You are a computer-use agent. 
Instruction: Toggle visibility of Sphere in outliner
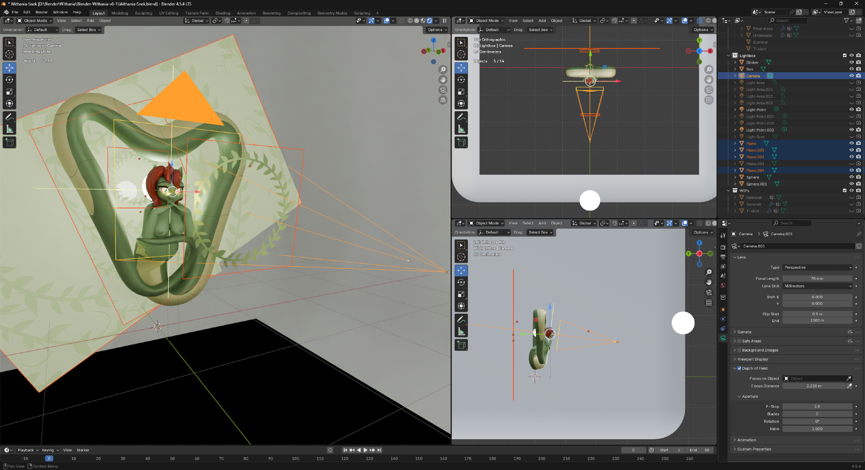851,177
